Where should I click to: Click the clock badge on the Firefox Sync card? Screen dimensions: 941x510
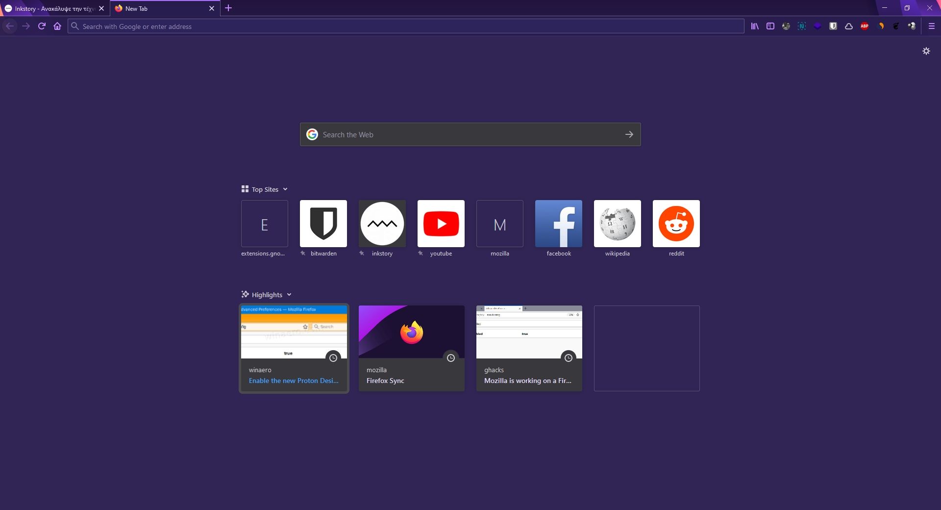tap(451, 358)
